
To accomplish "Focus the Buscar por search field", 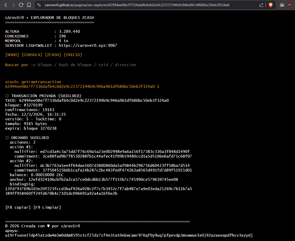I will (87, 65).
